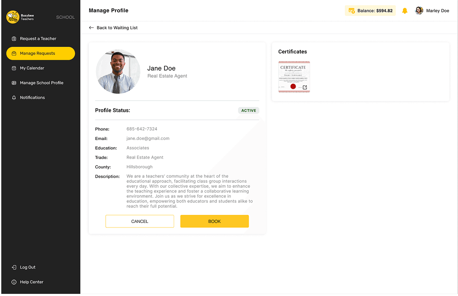Viewport: 458px width, 296px height.
Task: Click the ACTIVE status badge
Action: pos(248,110)
